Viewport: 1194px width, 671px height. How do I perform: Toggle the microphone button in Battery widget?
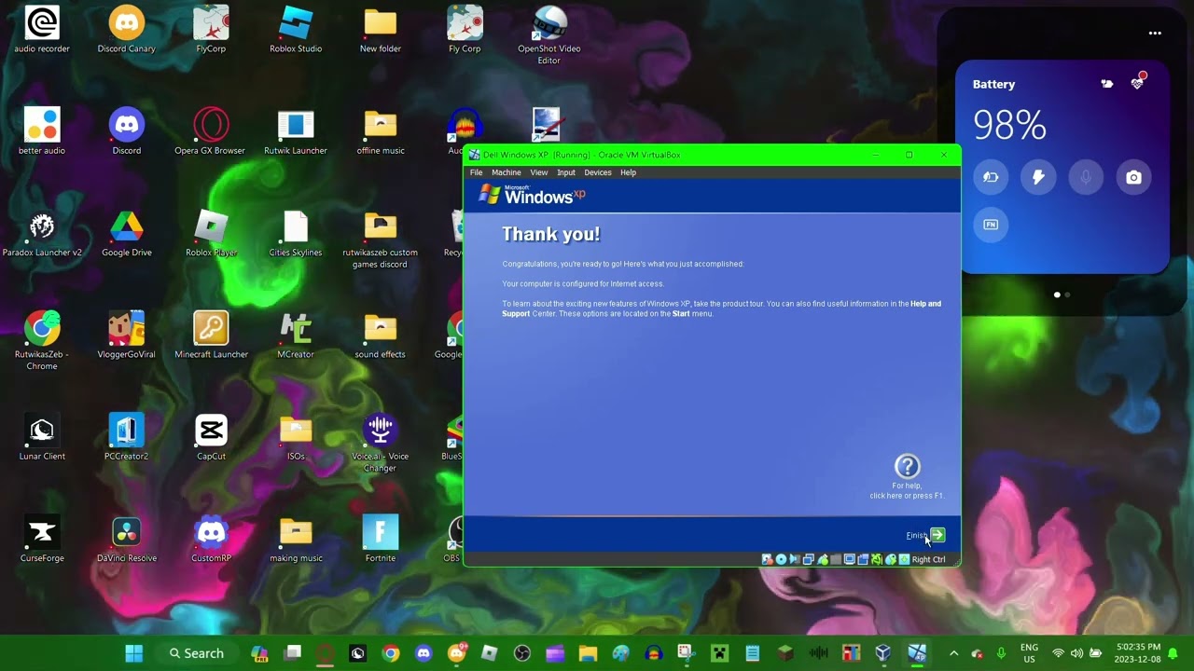tap(1086, 177)
